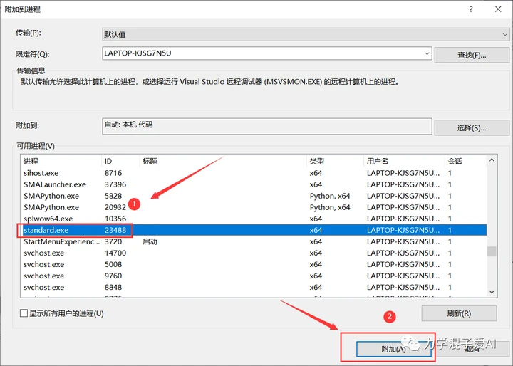The height and width of the screenshot is (366, 513).
Task: Click the 取消 button
Action: [472, 350]
